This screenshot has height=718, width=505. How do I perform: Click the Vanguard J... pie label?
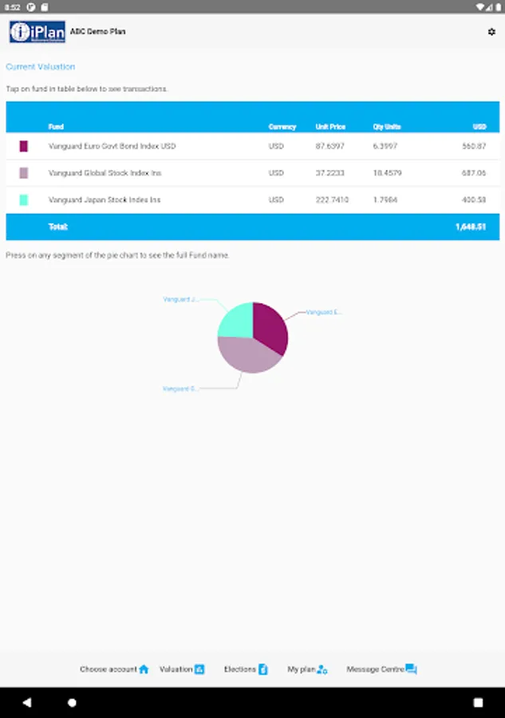[180, 299]
